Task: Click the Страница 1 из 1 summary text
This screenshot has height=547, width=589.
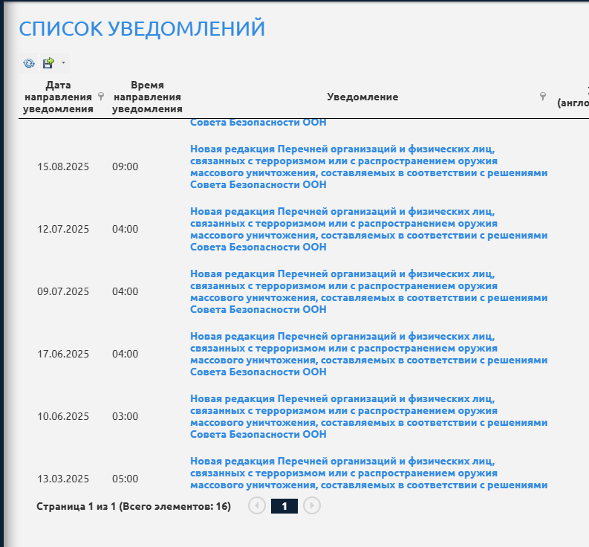Action: 134,506
